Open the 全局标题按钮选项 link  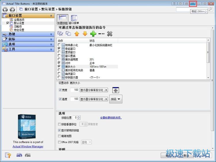111,118
